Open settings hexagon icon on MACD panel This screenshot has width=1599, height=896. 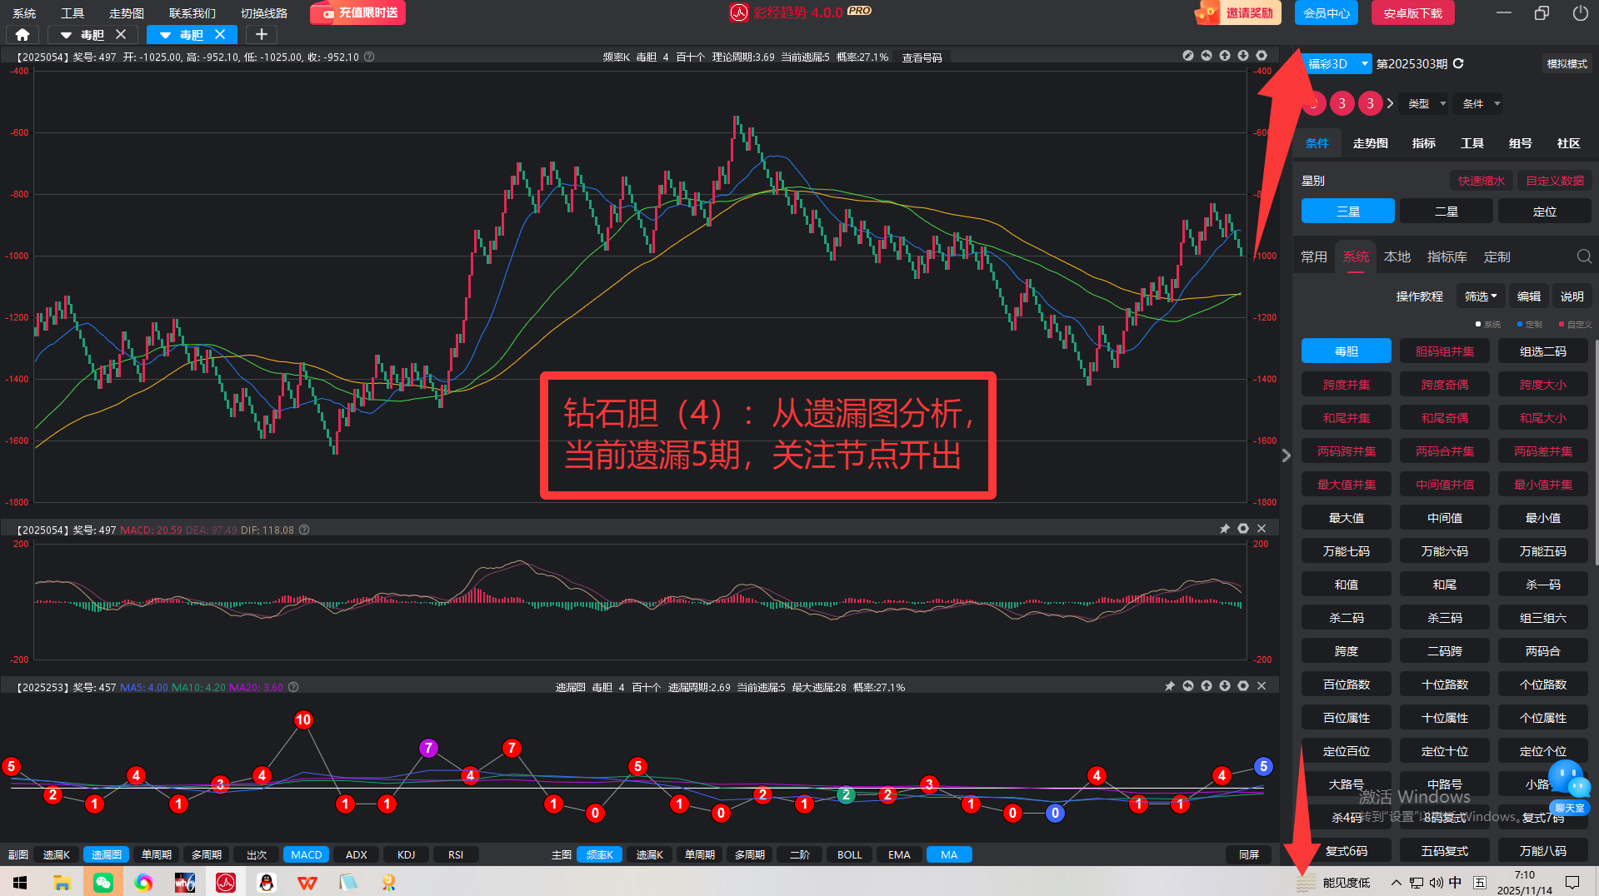point(1242,529)
